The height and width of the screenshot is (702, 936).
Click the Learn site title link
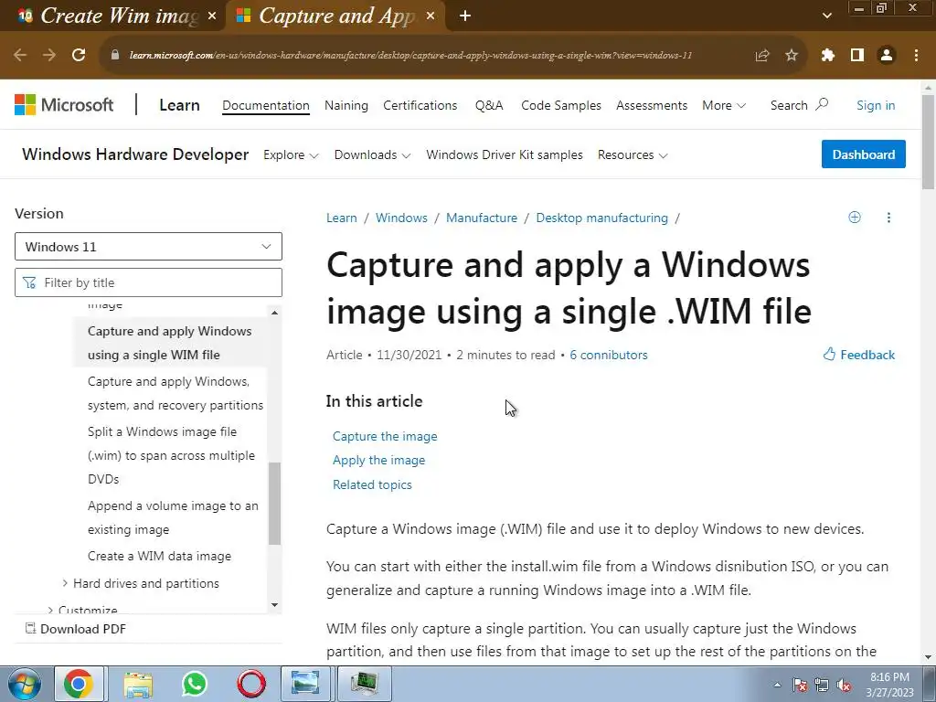pos(179,105)
